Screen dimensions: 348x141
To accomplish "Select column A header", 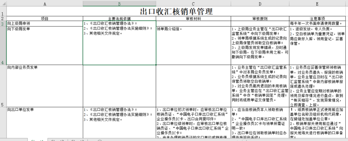I will pyautogui.click(x=45, y=4).
